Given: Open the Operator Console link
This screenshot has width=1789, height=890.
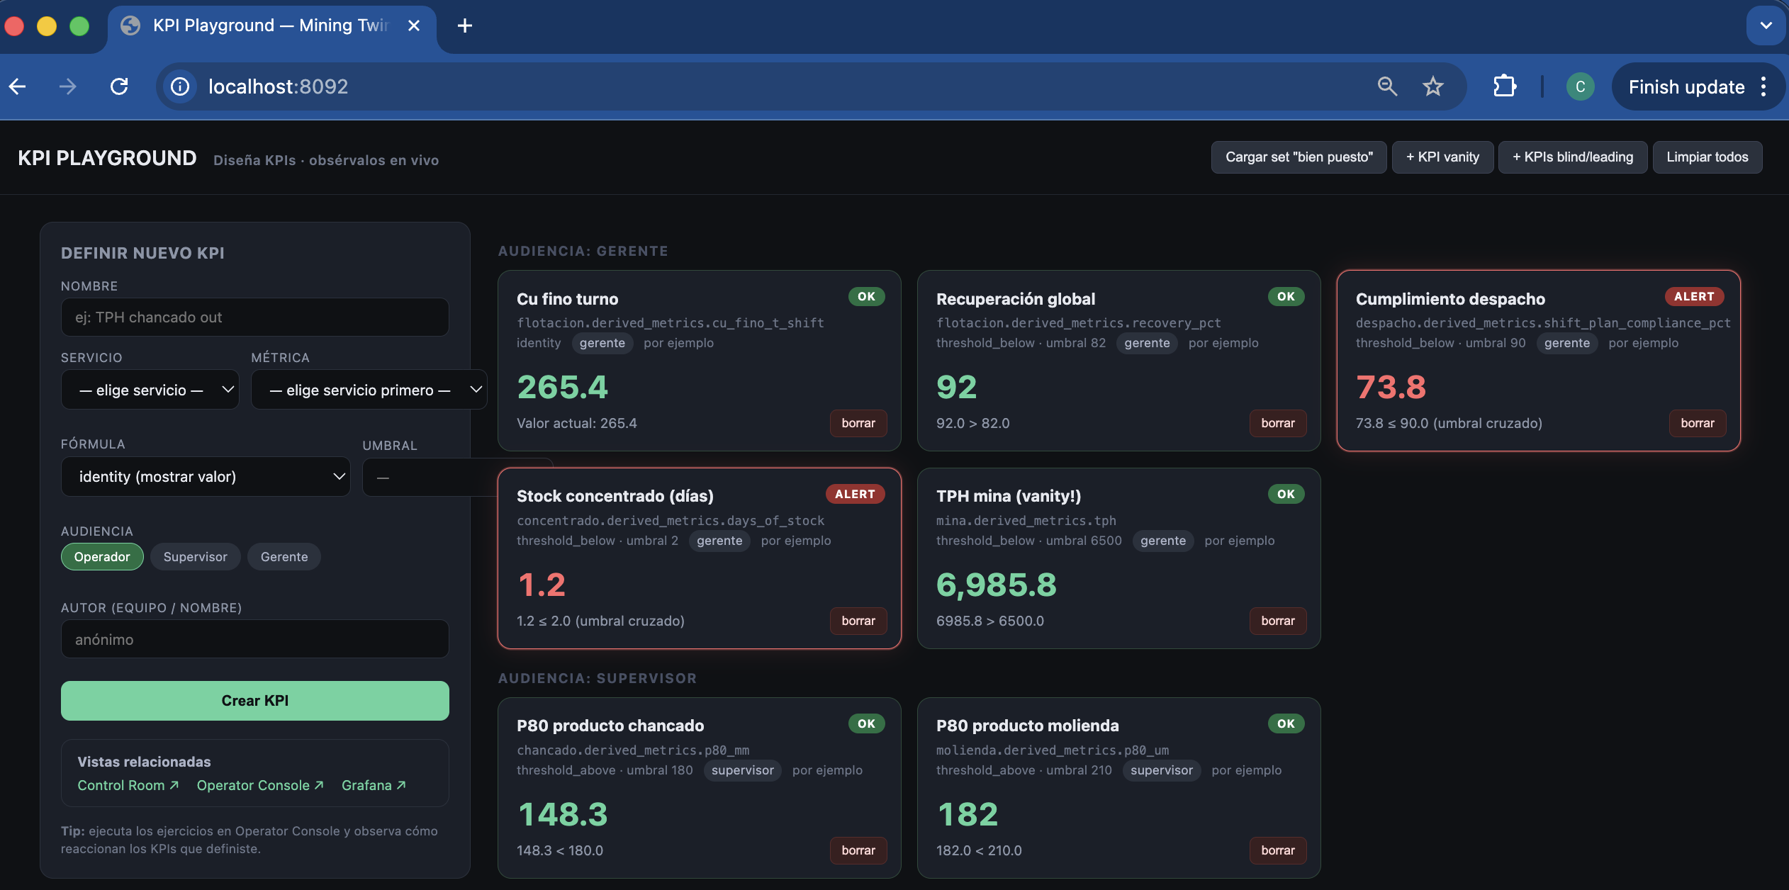Looking at the screenshot, I should (x=260, y=785).
